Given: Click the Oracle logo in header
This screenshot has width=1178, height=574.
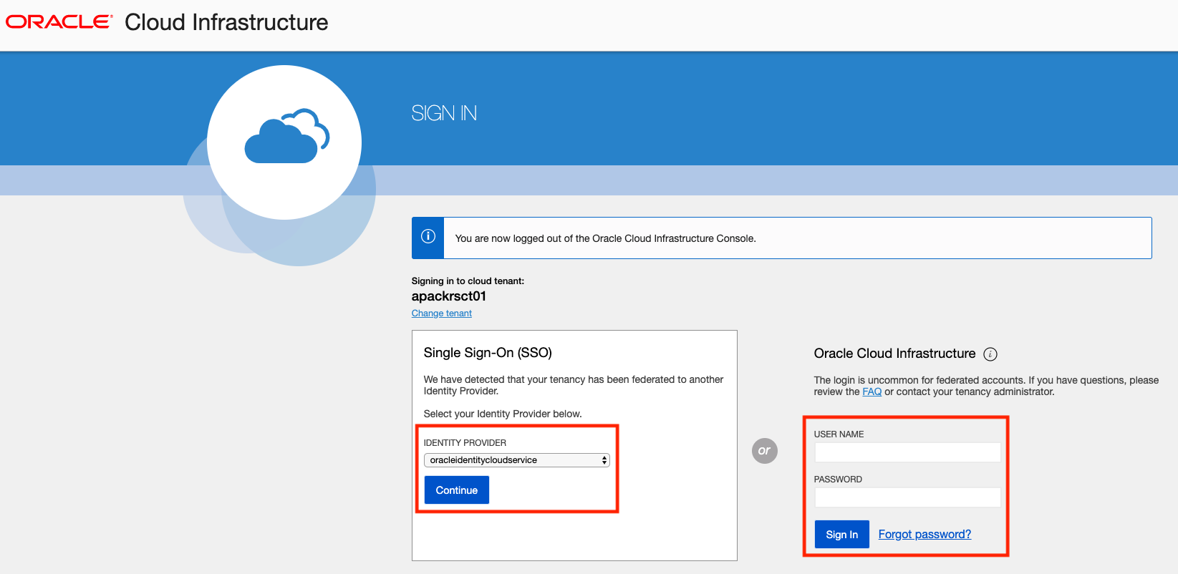Looking at the screenshot, I should pyautogui.click(x=59, y=22).
